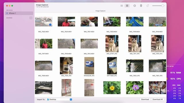Click the rotate icon beside the trash
Viewport: 184px width, 103px height.
[x=147, y=6]
